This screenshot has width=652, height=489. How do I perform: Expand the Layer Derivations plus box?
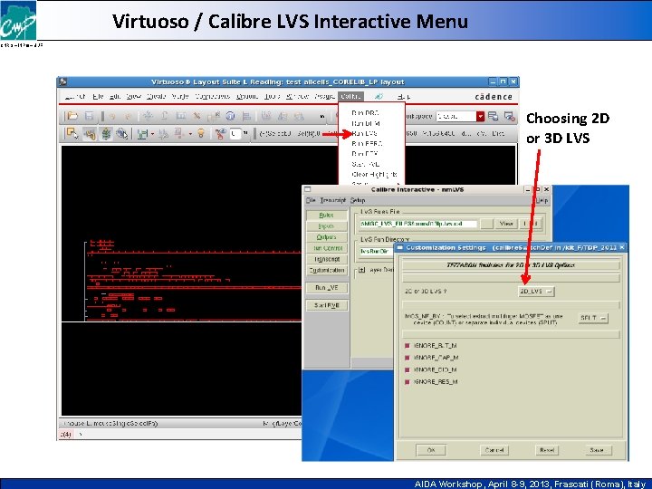(361, 270)
